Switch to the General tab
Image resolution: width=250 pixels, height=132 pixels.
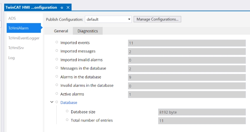pyautogui.click(x=61, y=31)
